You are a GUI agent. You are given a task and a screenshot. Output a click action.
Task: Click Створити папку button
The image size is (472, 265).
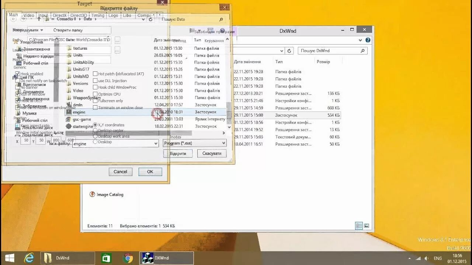coord(68,30)
